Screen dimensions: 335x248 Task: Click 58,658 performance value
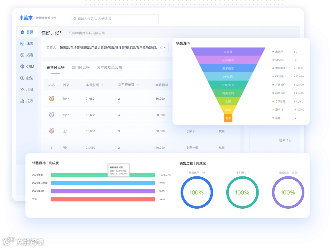90,115
